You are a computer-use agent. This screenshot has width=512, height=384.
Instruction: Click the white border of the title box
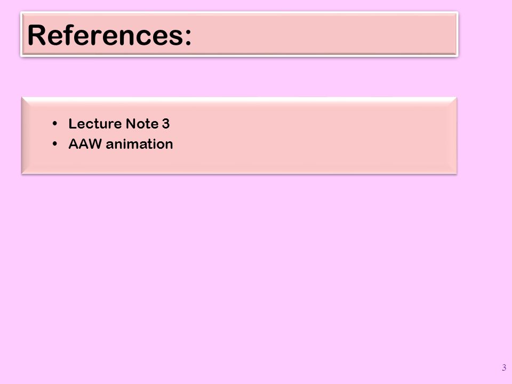click(239, 13)
